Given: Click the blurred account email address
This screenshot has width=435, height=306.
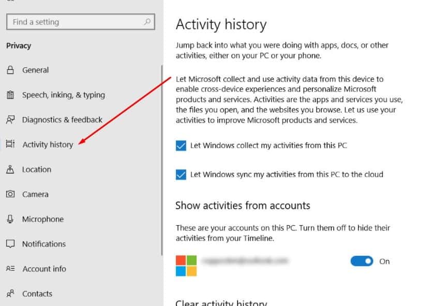Looking at the screenshot, I should pos(245,260).
